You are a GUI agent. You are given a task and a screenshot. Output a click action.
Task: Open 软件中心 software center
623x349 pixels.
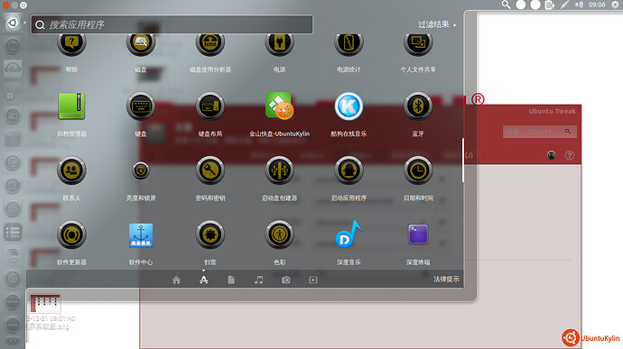[141, 235]
